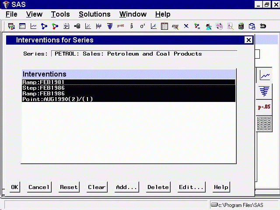Click the boxed arrow toolbar icon
280x210 pixels.
point(66,26)
